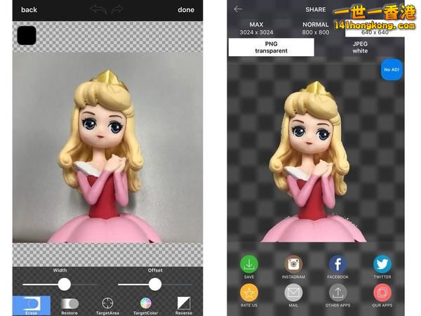Open Other Apps share icon

coord(338,293)
